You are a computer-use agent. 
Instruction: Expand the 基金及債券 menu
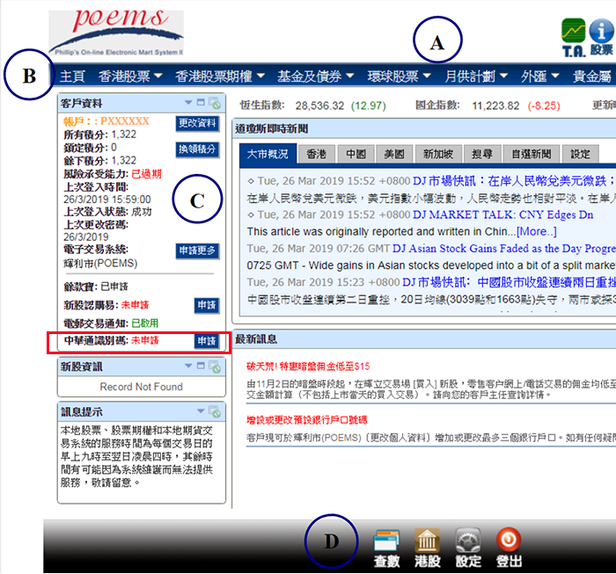[x=315, y=76]
